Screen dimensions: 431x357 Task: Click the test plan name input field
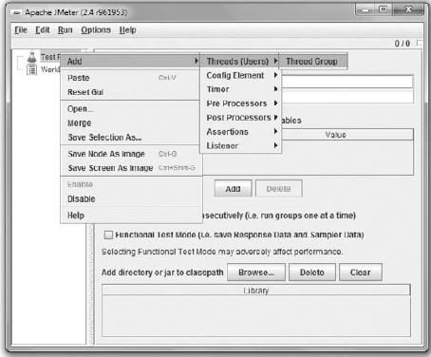pyautogui.click(x=347, y=82)
